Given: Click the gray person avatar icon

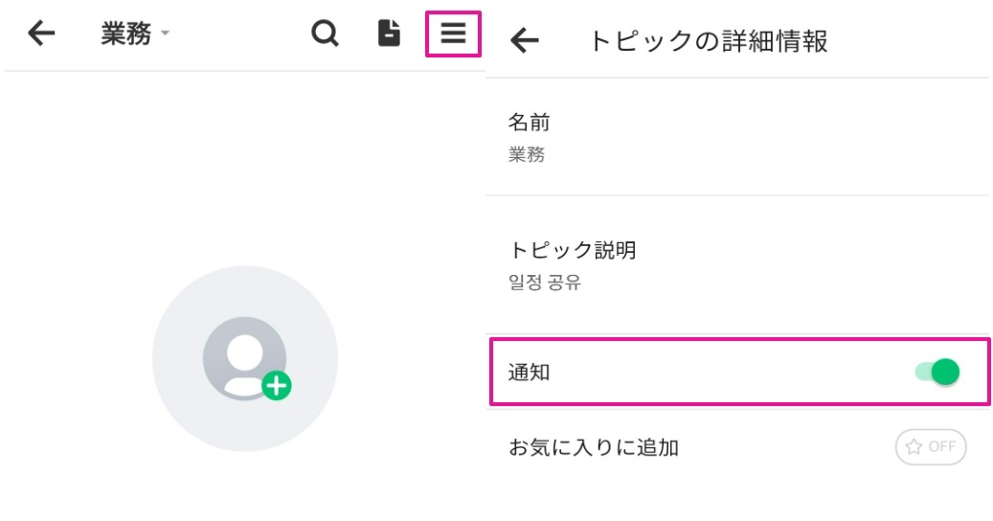Looking at the screenshot, I should click(x=242, y=354).
